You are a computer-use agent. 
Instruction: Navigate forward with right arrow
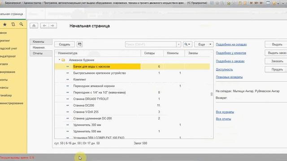(x=52, y=26)
